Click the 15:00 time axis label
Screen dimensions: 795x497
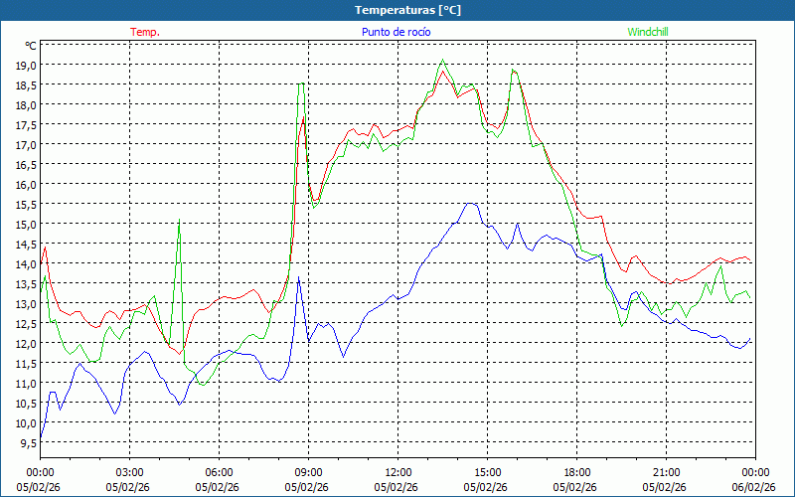point(487,472)
